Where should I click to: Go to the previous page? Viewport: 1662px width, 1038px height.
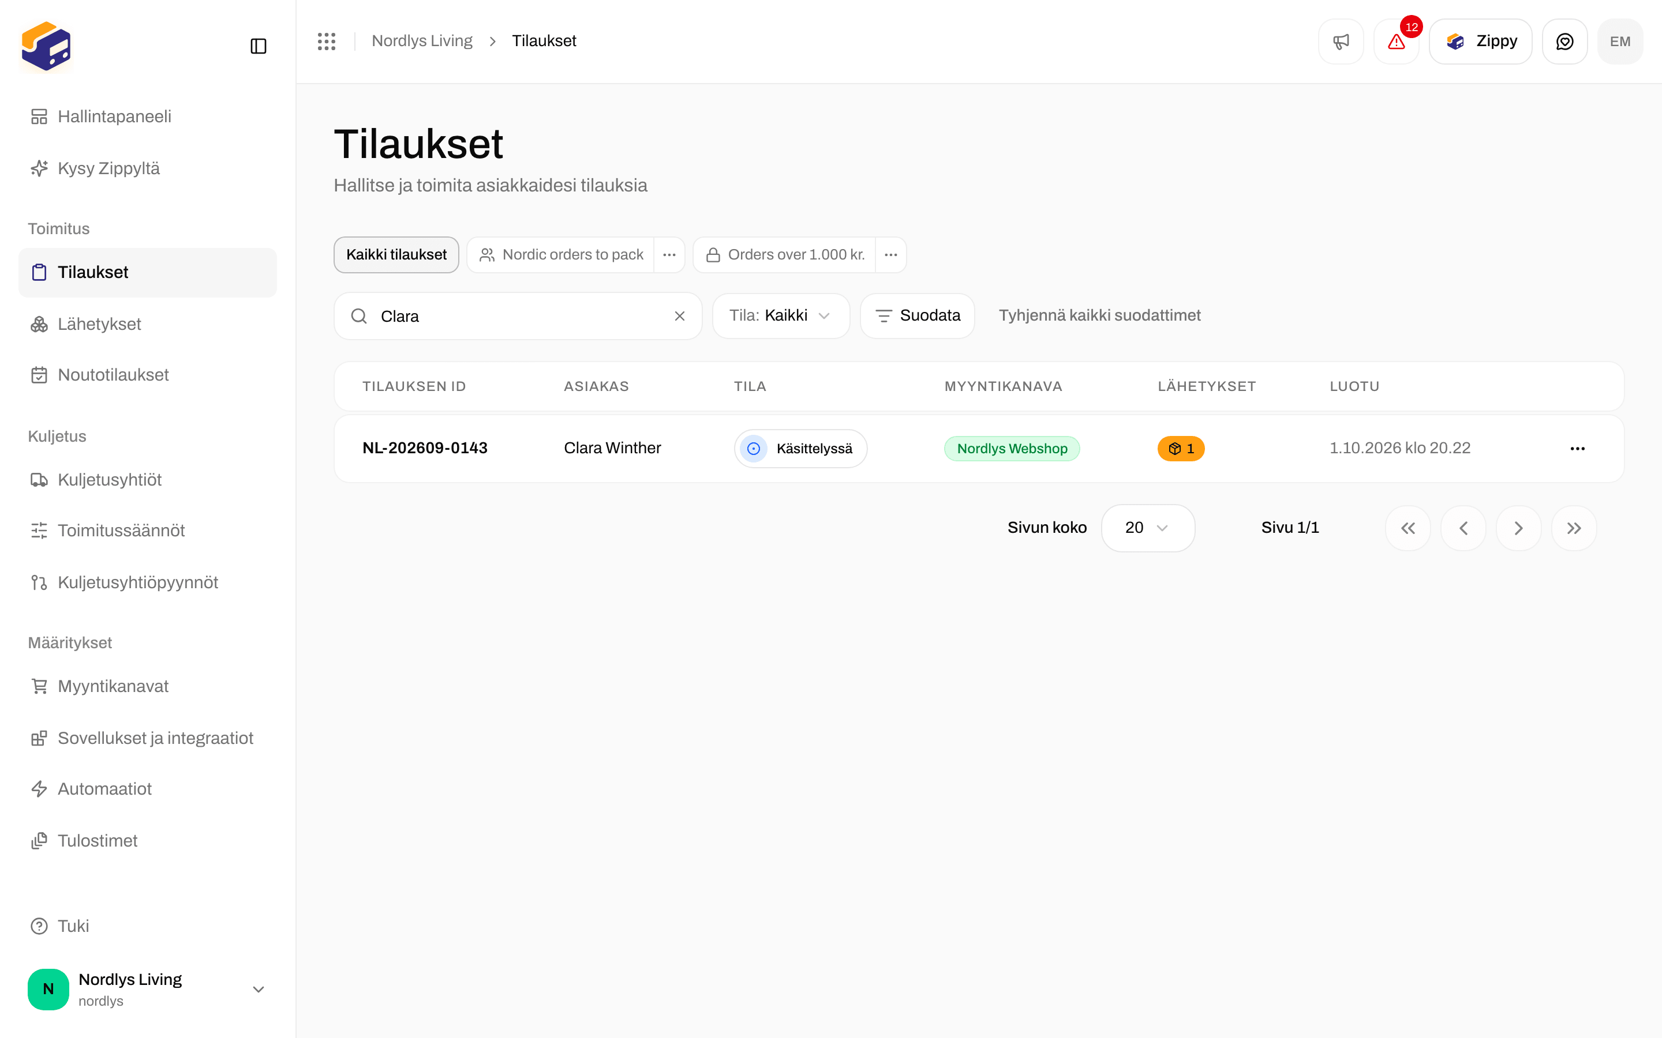[1463, 528]
